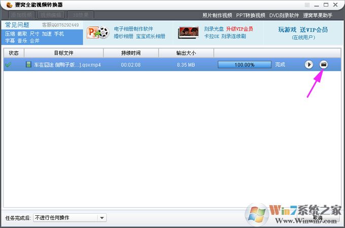Click the disabled 3D效果 toolbar button

81,15
